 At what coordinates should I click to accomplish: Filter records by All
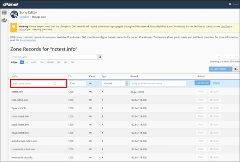[22, 62]
